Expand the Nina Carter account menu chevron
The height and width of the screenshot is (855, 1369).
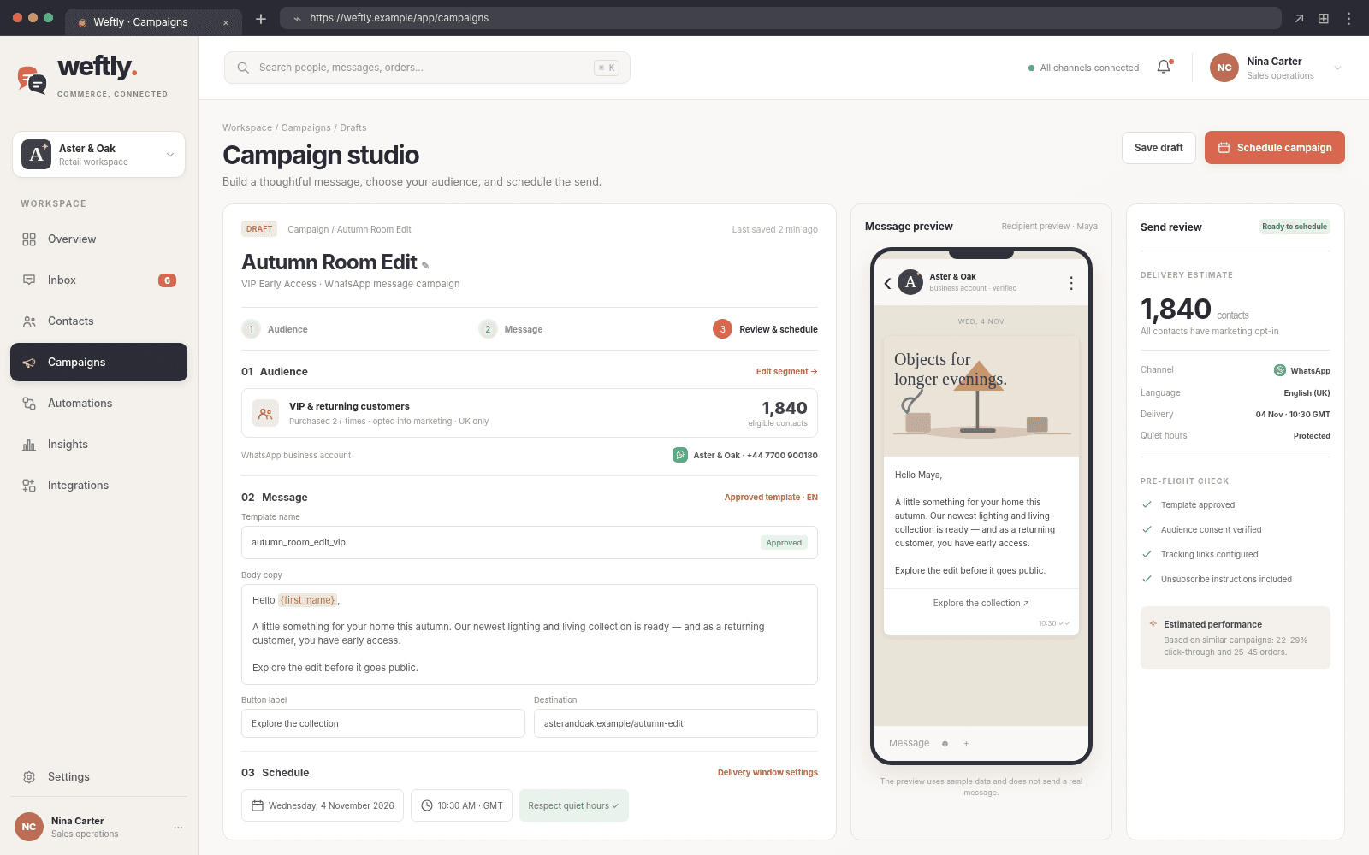(1337, 68)
